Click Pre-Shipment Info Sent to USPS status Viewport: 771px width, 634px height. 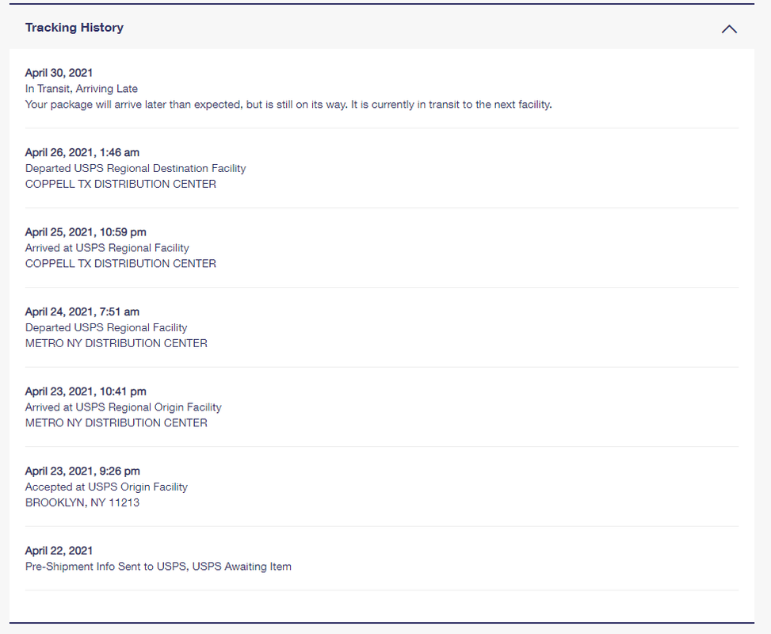point(158,567)
